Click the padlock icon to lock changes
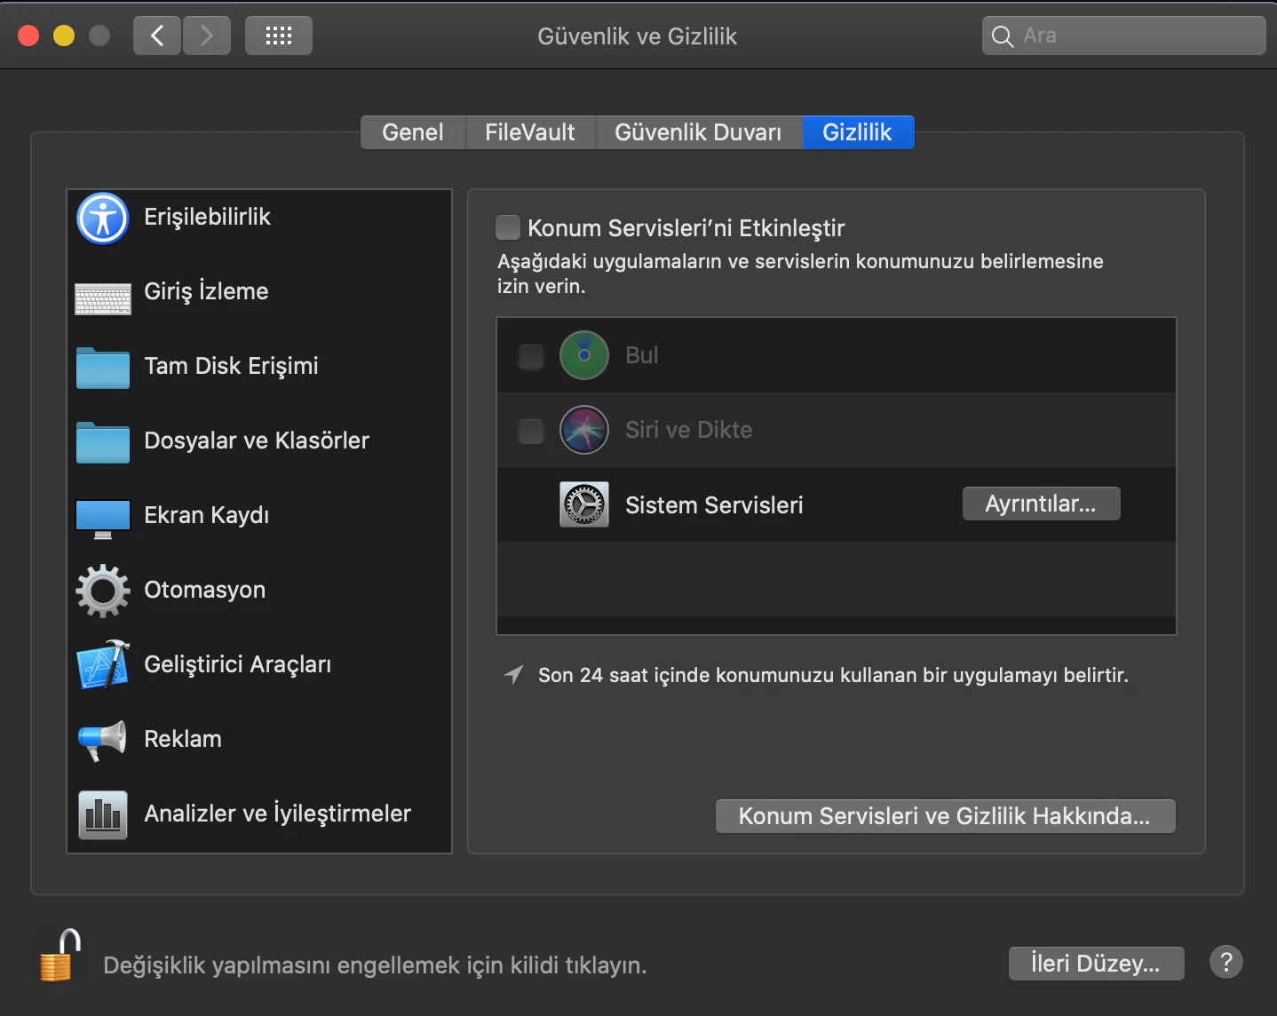Screen dimensions: 1277x1016 point(59,956)
